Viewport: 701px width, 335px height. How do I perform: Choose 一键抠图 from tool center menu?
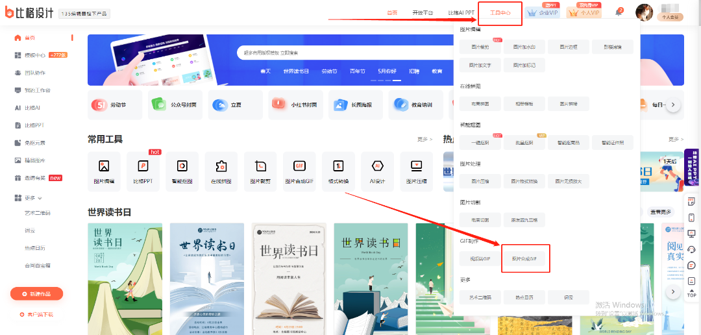[480, 143]
